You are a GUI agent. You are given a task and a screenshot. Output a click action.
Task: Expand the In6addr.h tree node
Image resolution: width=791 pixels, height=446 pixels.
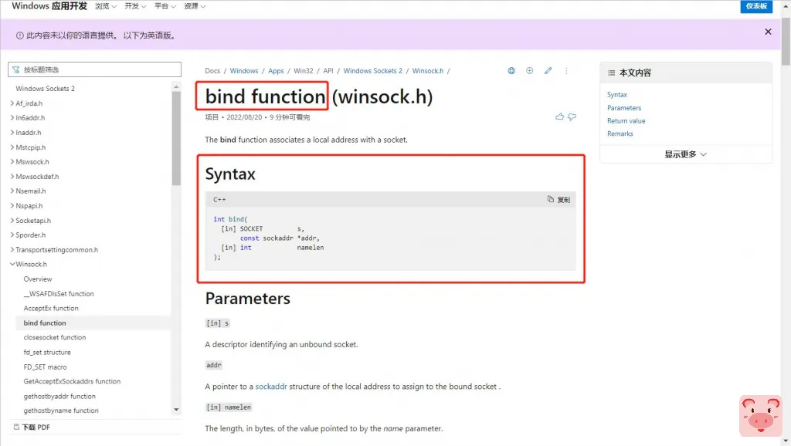(x=12, y=118)
